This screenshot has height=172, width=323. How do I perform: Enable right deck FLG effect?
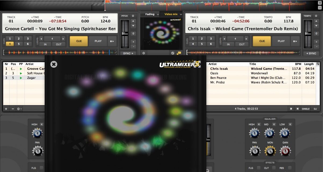(259, 168)
